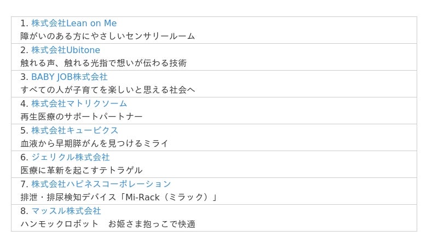Click the 障がいのある方にやさしいセンサリールーム description
438x248 pixels.
tap(108, 36)
